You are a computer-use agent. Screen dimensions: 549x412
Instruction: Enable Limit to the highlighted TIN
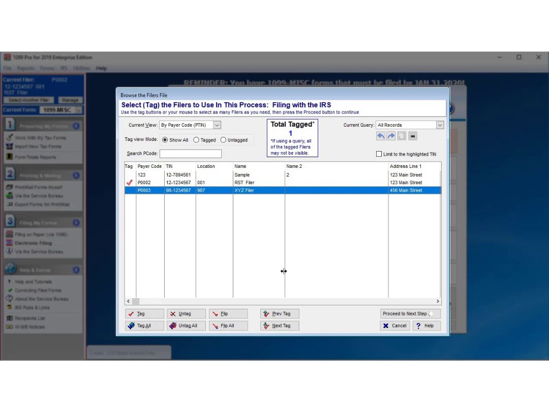click(x=379, y=154)
